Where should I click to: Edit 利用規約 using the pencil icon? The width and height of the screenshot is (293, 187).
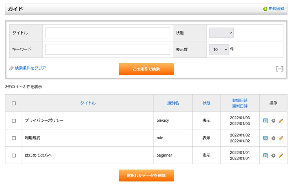tap(281, 138)
